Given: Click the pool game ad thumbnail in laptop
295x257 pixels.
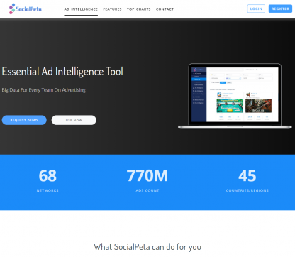Looking at the screenshot, I should click(x=230, y=106).
